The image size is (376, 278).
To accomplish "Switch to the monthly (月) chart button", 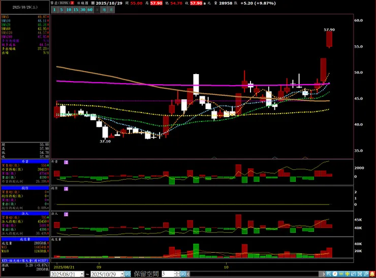I will coord(111,10).
